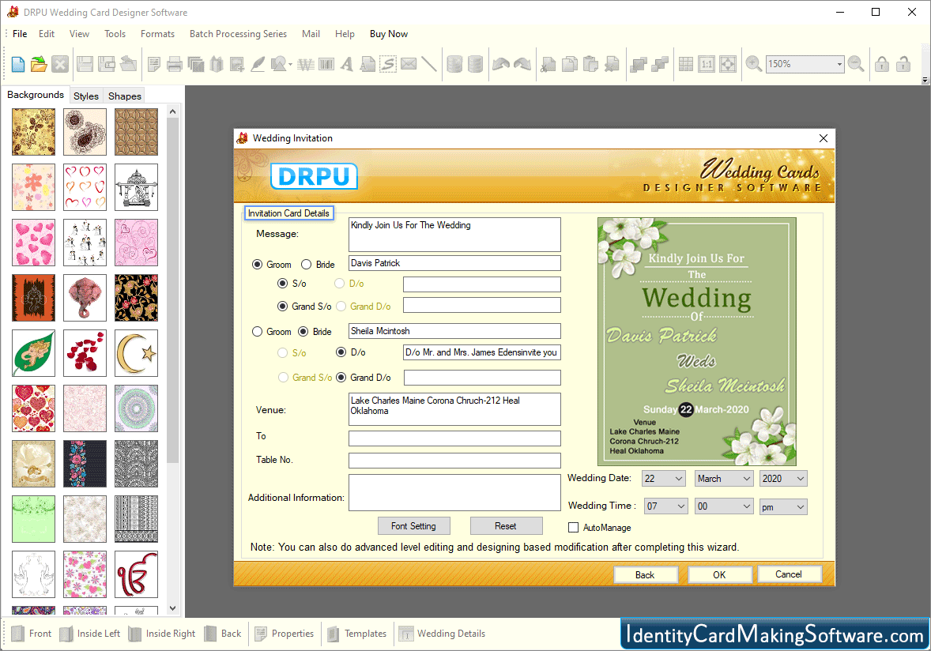Choose the crescent moon and star background
This screenshot has height=651, width=931.
[x=136, y=353]
